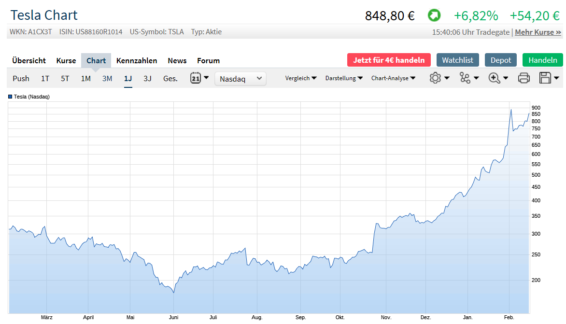
Task: Click the März label on the time axis
Action: (46, 318)
